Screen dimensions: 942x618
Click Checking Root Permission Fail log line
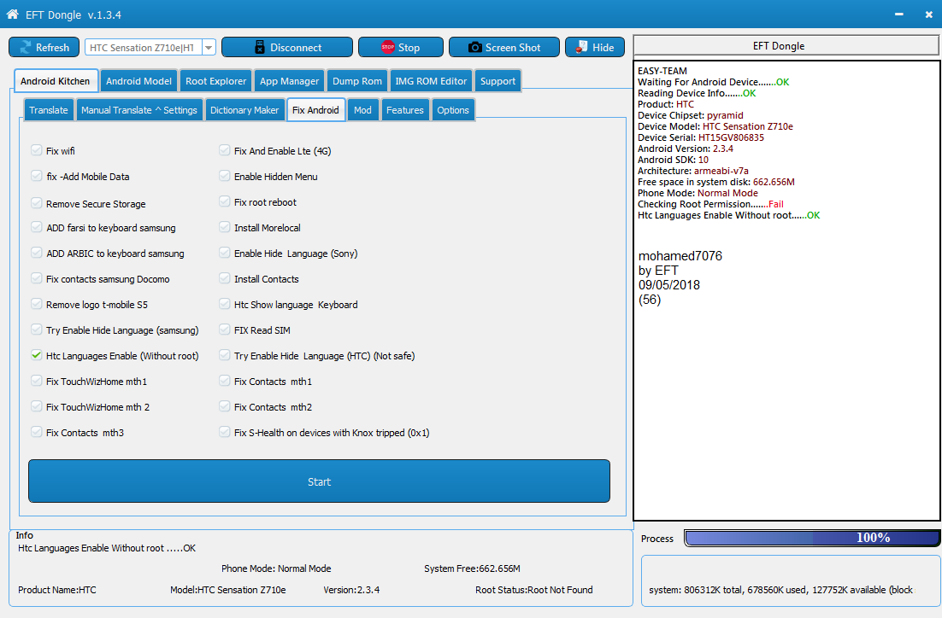click(x=710, y=204)
